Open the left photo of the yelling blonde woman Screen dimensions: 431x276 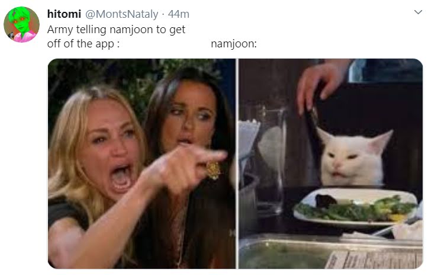[142, 163]
